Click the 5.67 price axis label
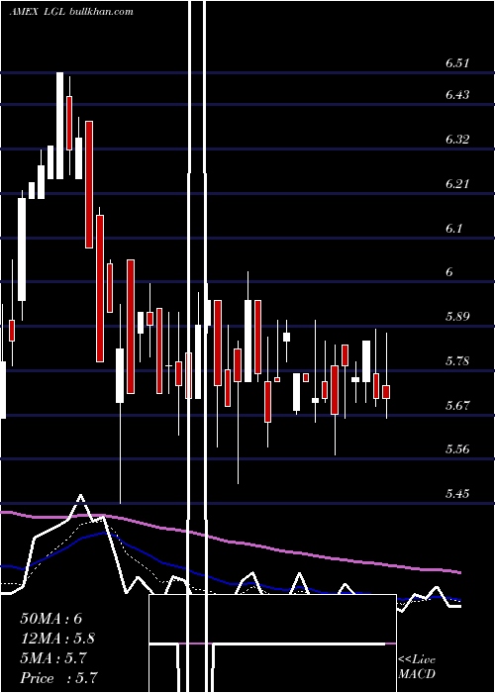 [456, 405]
